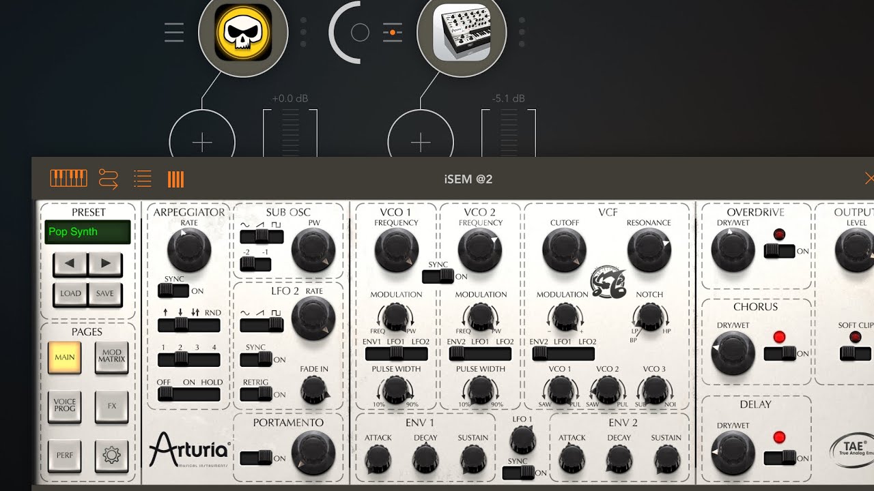
Task: Open the PERF page
Action: [x=65, y=455]
